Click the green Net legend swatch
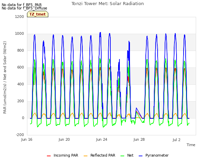 coord(122,156)
